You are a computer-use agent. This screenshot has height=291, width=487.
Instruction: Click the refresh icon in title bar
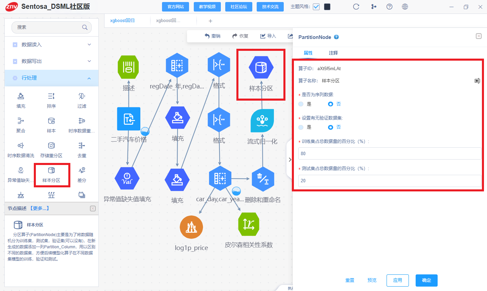click(356, 7)
